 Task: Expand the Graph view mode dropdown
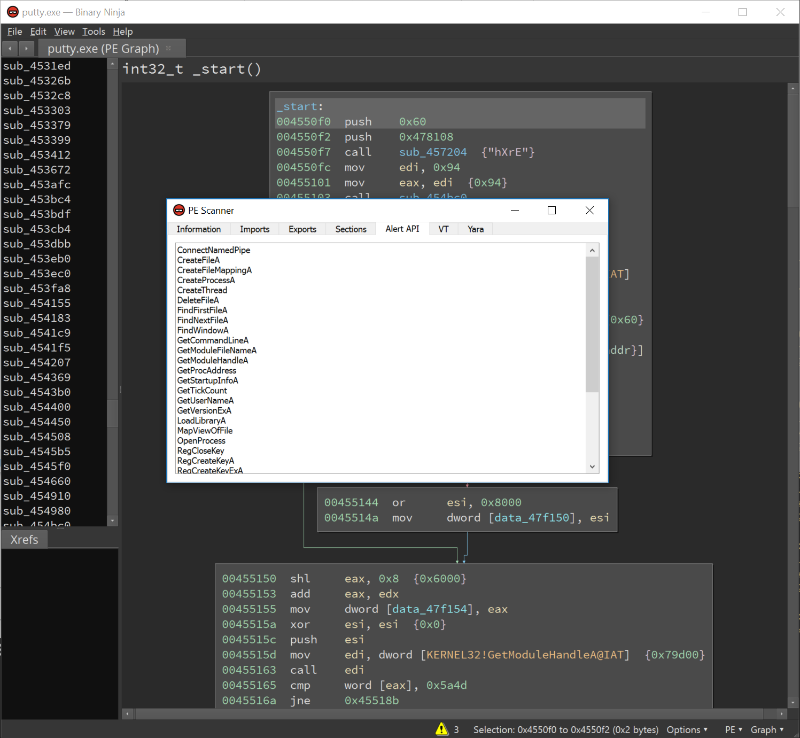767,729
